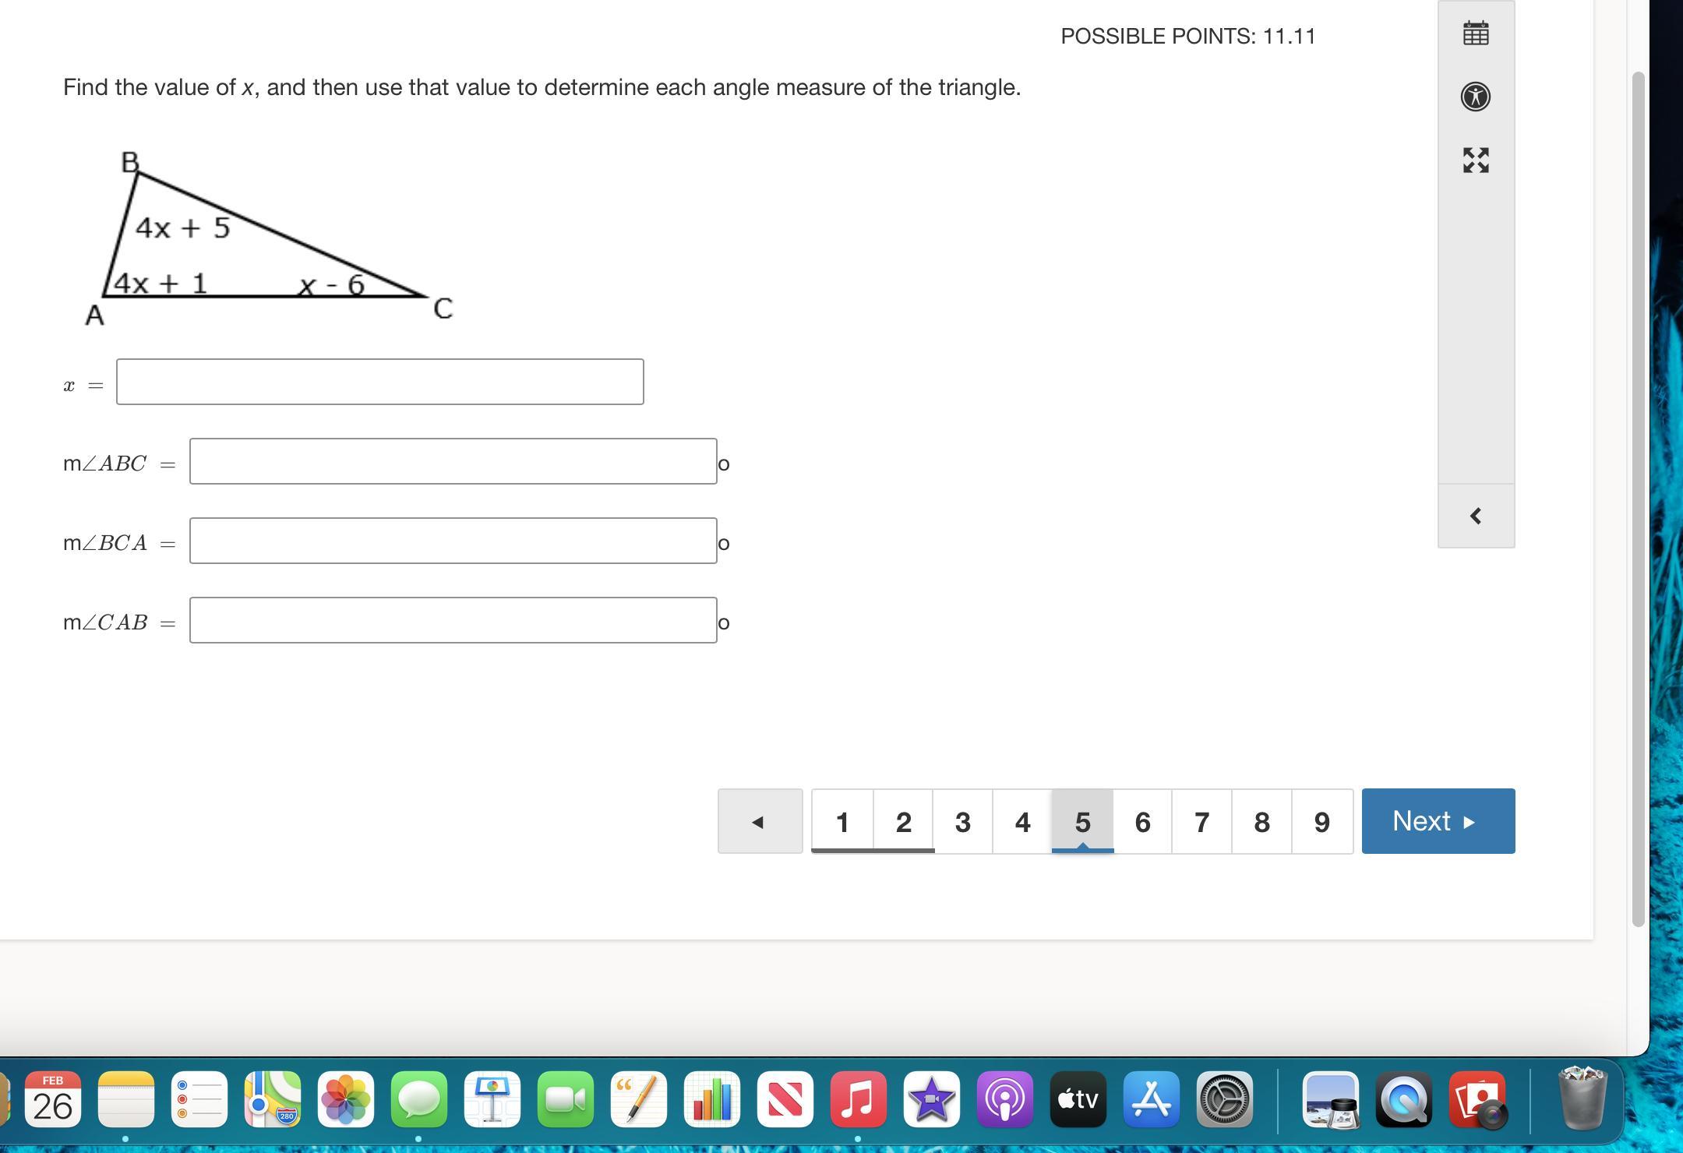The image size is (1683, 1153).
Task: Open Music app in Dock
Action: pyautogui.click(x=858, y=1099)
